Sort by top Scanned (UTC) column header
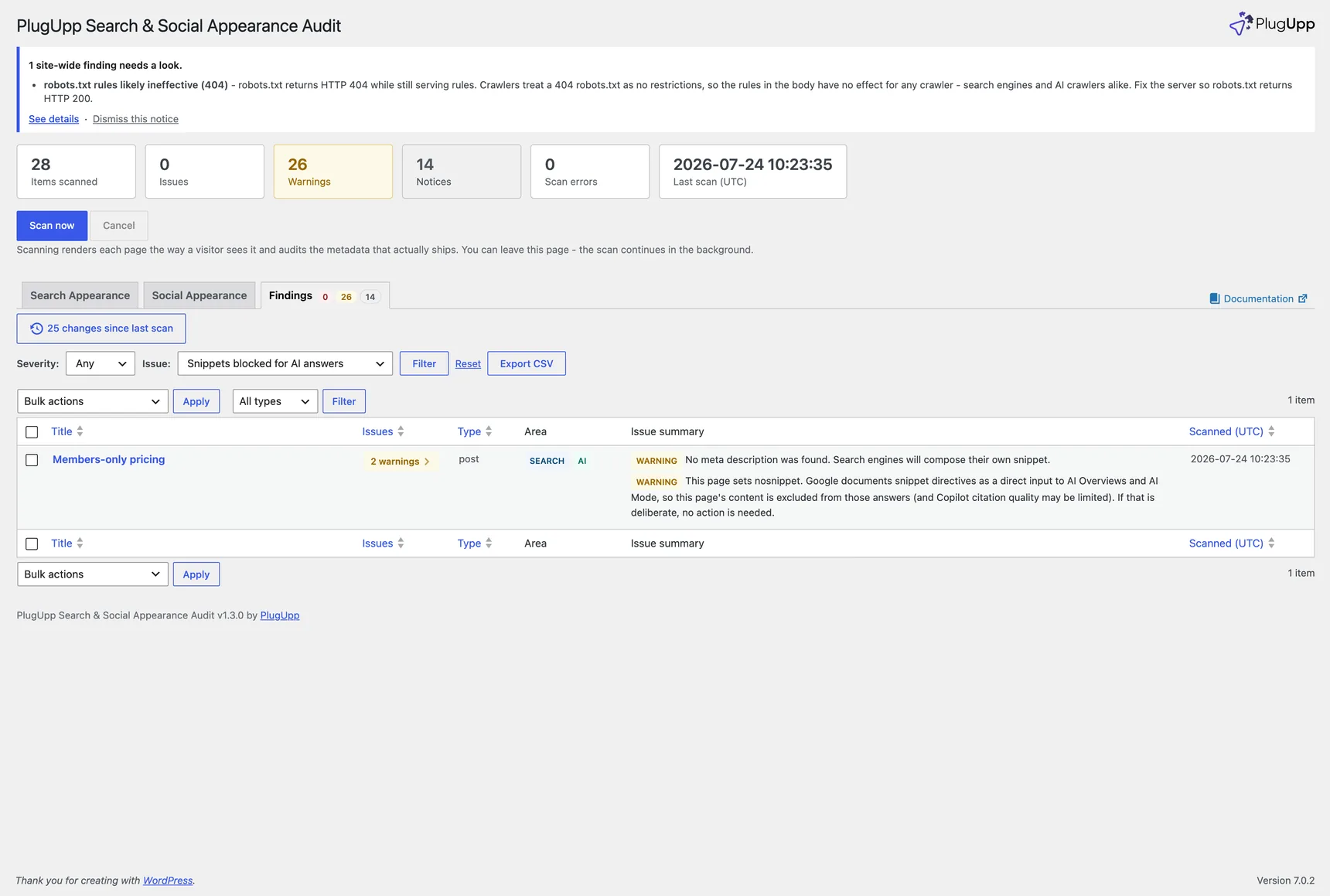 point(1226,431)
